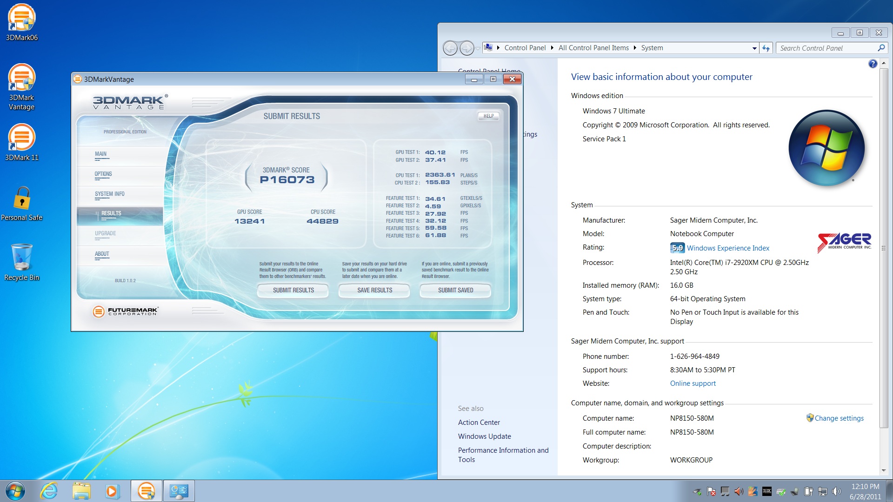Open the address bar history dropdown arrow
The width and height of the screenshot is (893, 502).
[x=754, y=48]
